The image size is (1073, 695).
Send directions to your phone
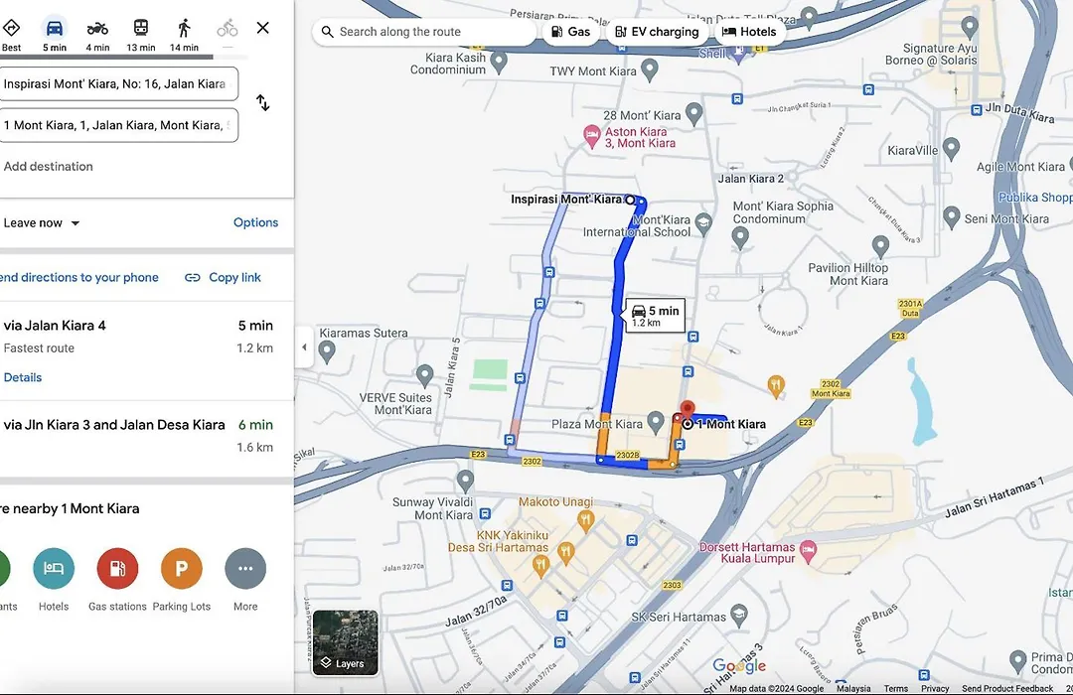click(79, 277)
